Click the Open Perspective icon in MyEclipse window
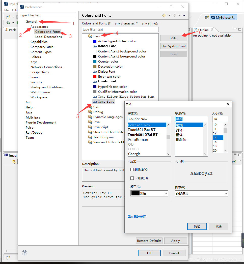Screen dimensions: 244x264 [x=207, y=17]
